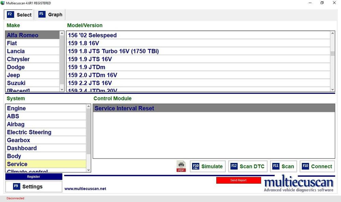The width and height of the screenshot is (341, 202).
Task: Close the Multiecuscan window
Action: 334,3
